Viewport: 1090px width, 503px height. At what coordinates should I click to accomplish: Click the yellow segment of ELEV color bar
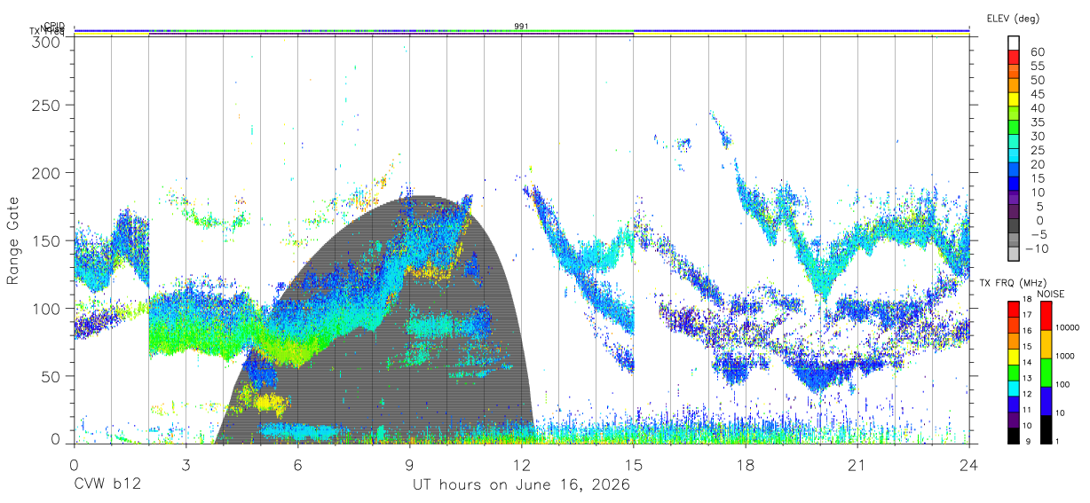(1014, 99)
